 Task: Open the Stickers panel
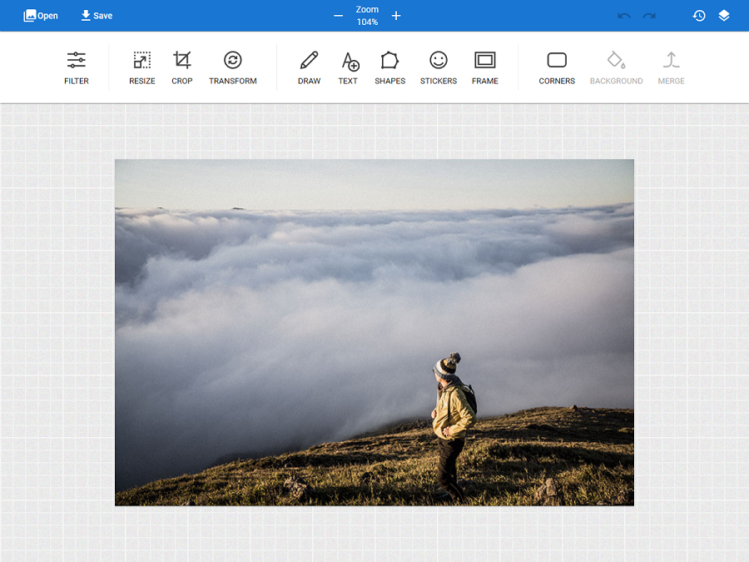click(x=438, y=67)
